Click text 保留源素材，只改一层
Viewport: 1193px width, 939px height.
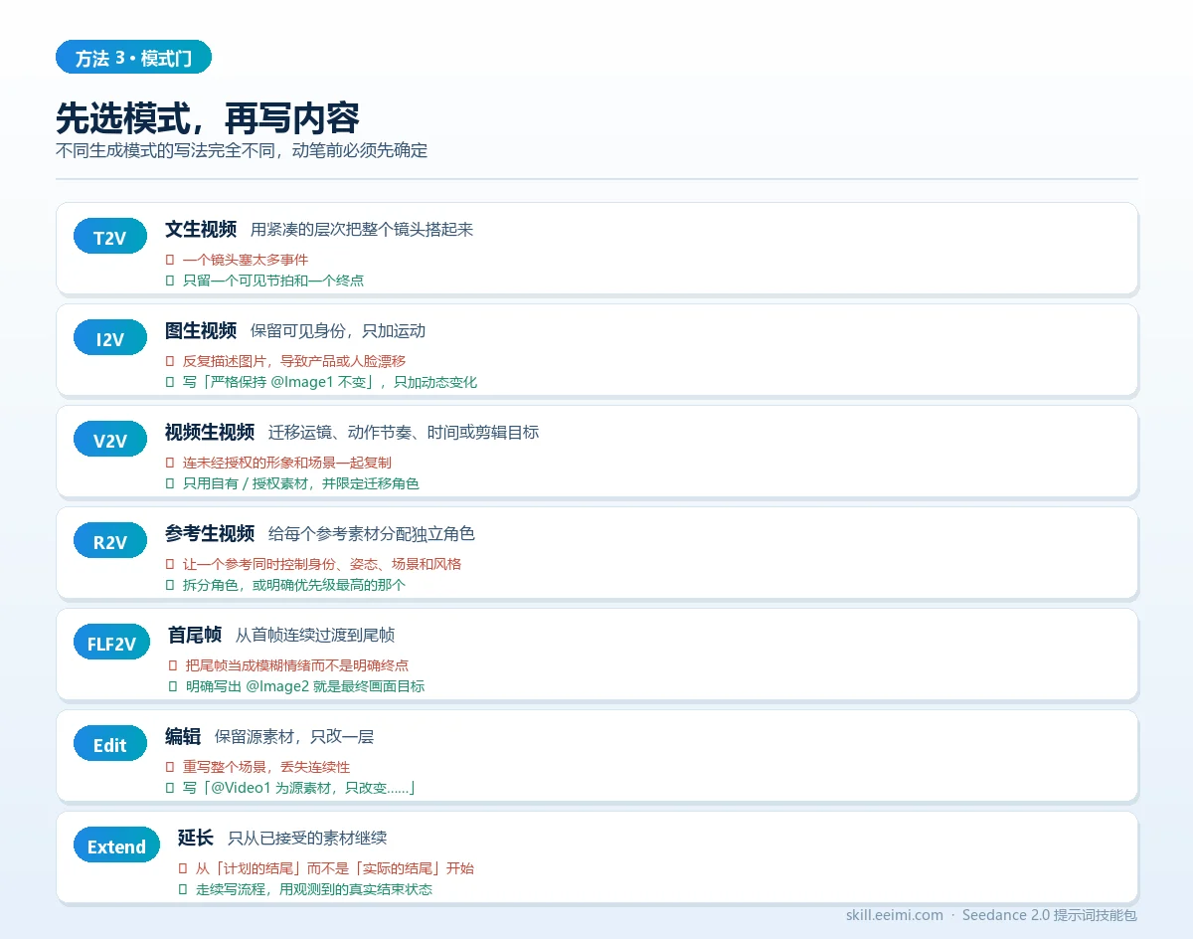[294, 736]
